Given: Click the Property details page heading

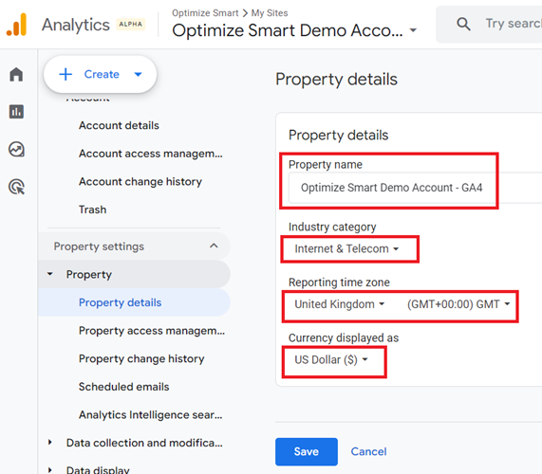Looking at the screenshot, I should pos(336,79).
